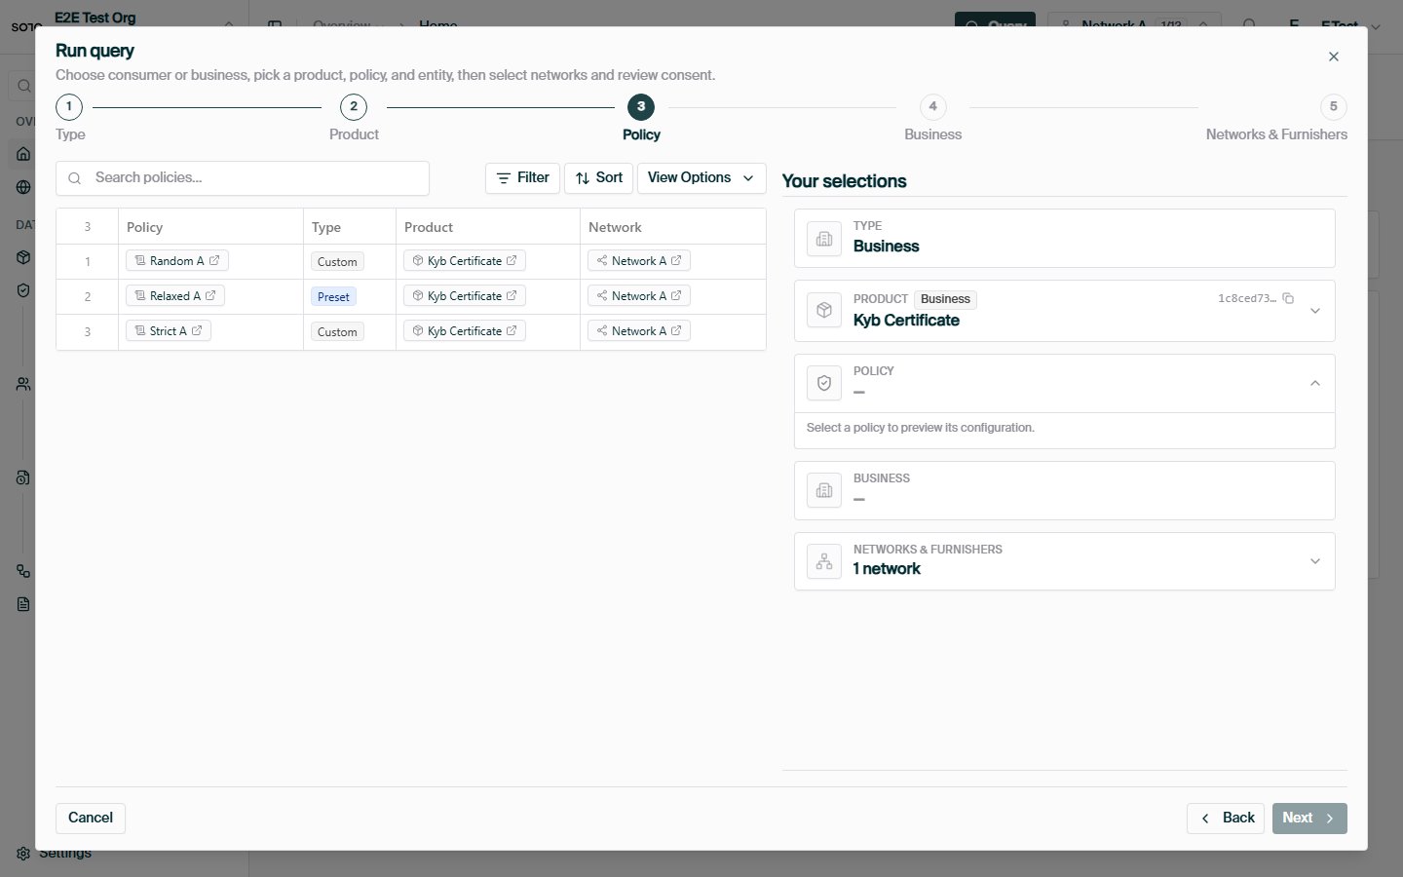Screen dimensions: 1403x877
Task: Open Kyb Certificate link in Strict A row
Action: coord(465,331)
